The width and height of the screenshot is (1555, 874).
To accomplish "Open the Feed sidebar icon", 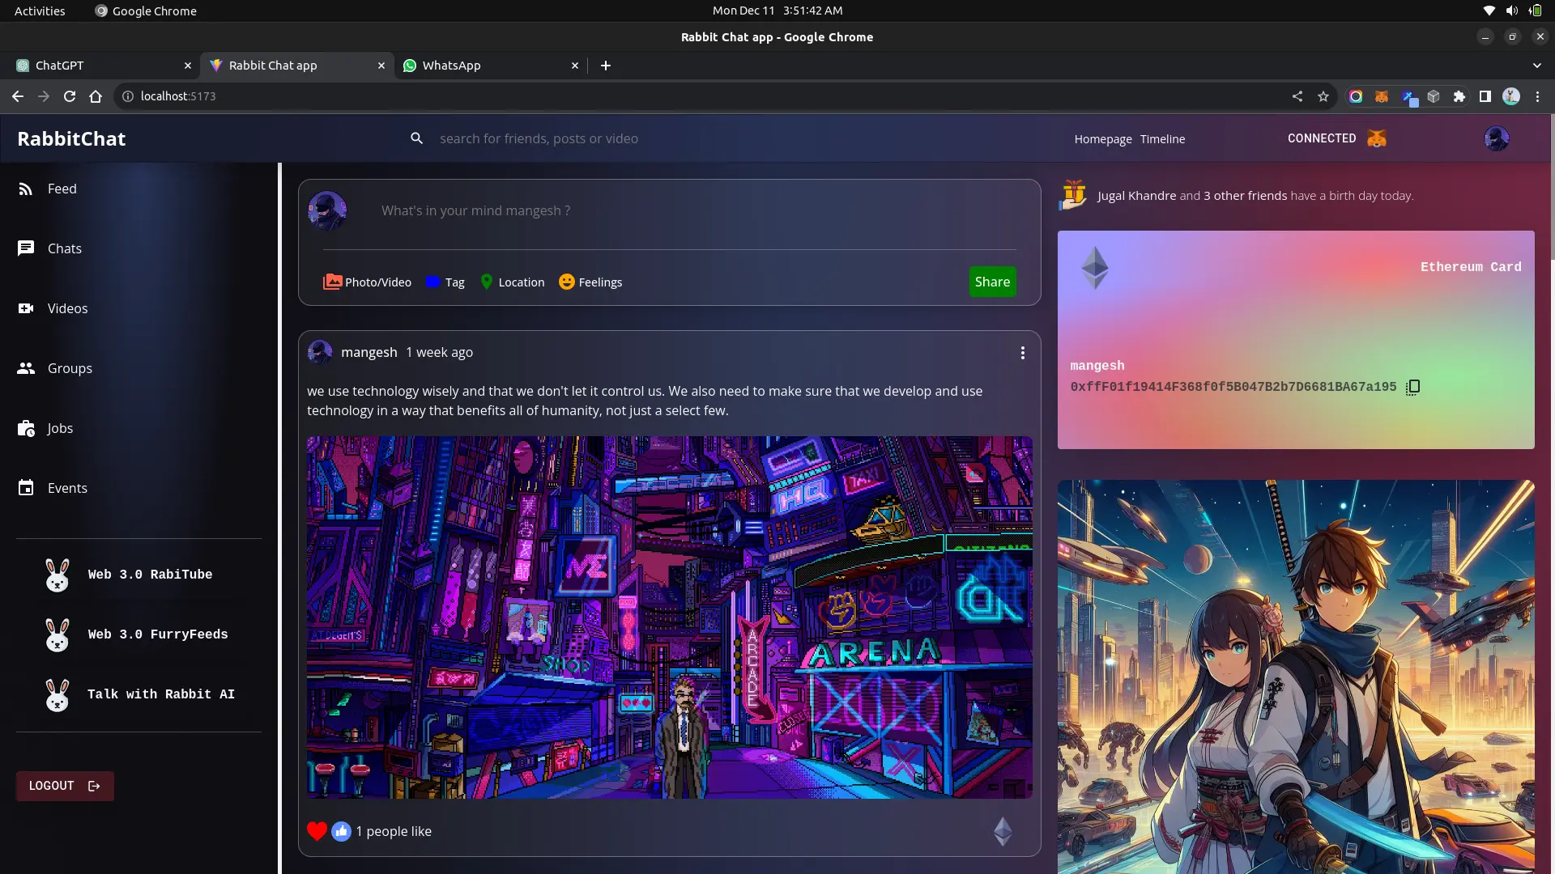I will pos(26,189).
